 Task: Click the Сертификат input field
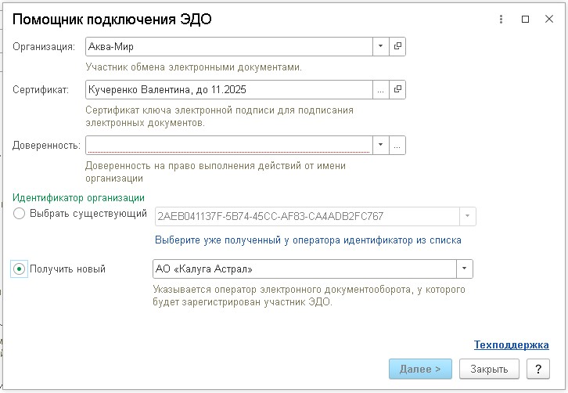[229, 89]
